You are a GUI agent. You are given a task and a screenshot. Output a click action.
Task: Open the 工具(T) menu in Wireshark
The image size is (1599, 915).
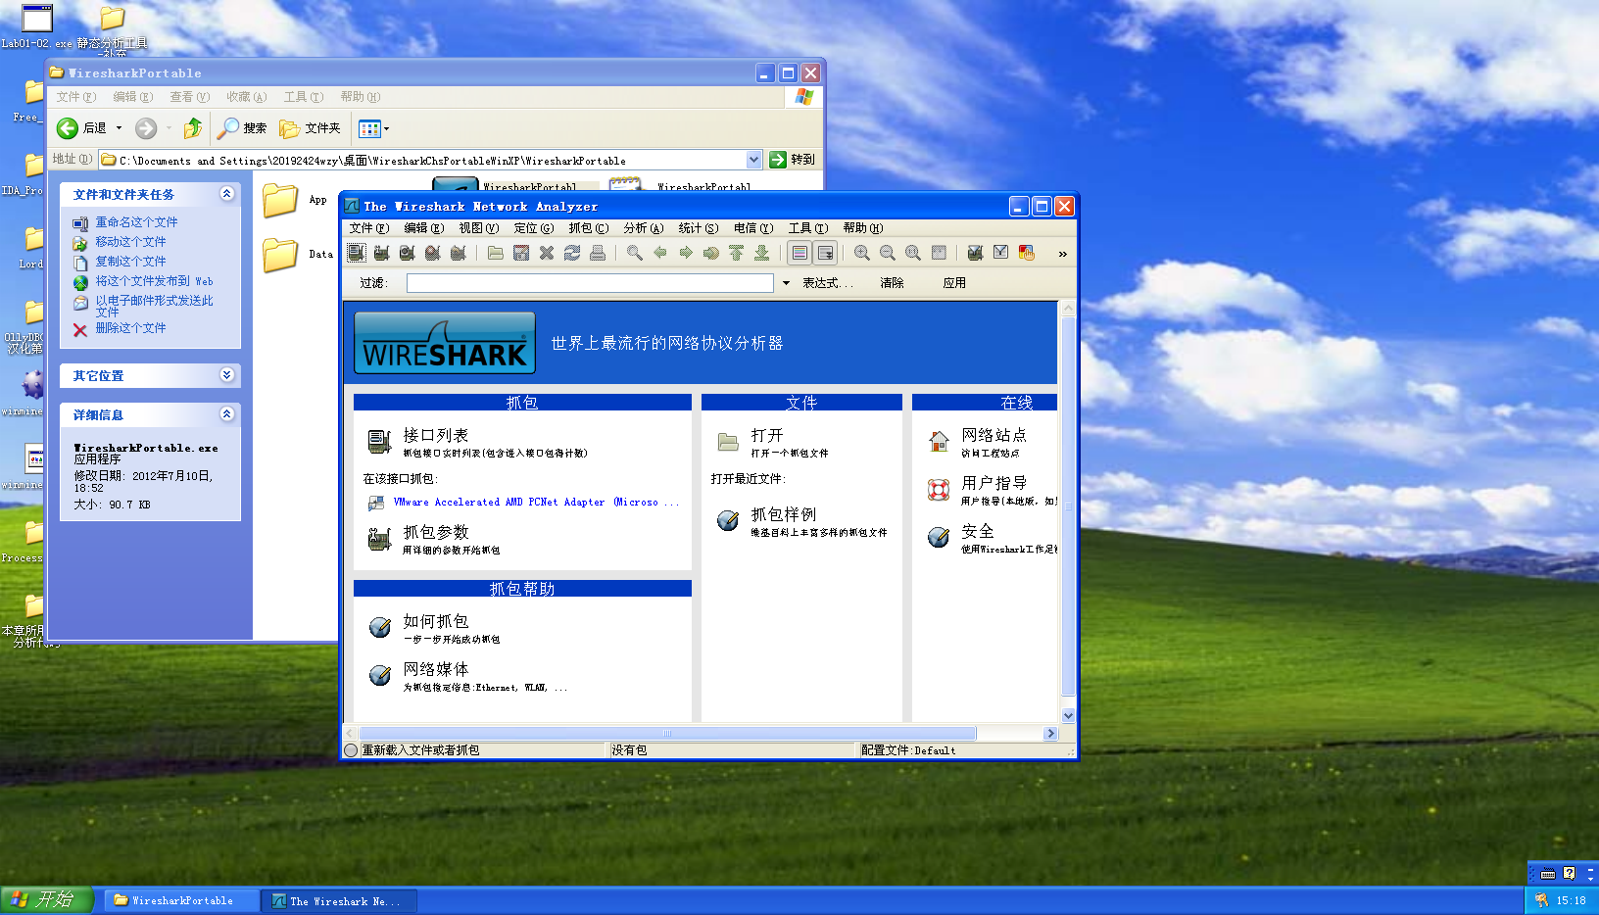point(808,228)
